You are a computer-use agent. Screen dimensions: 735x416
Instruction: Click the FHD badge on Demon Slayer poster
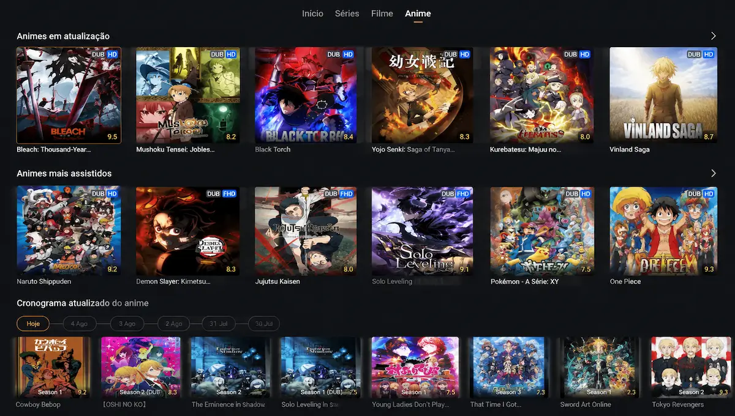[x=228, y=194]
